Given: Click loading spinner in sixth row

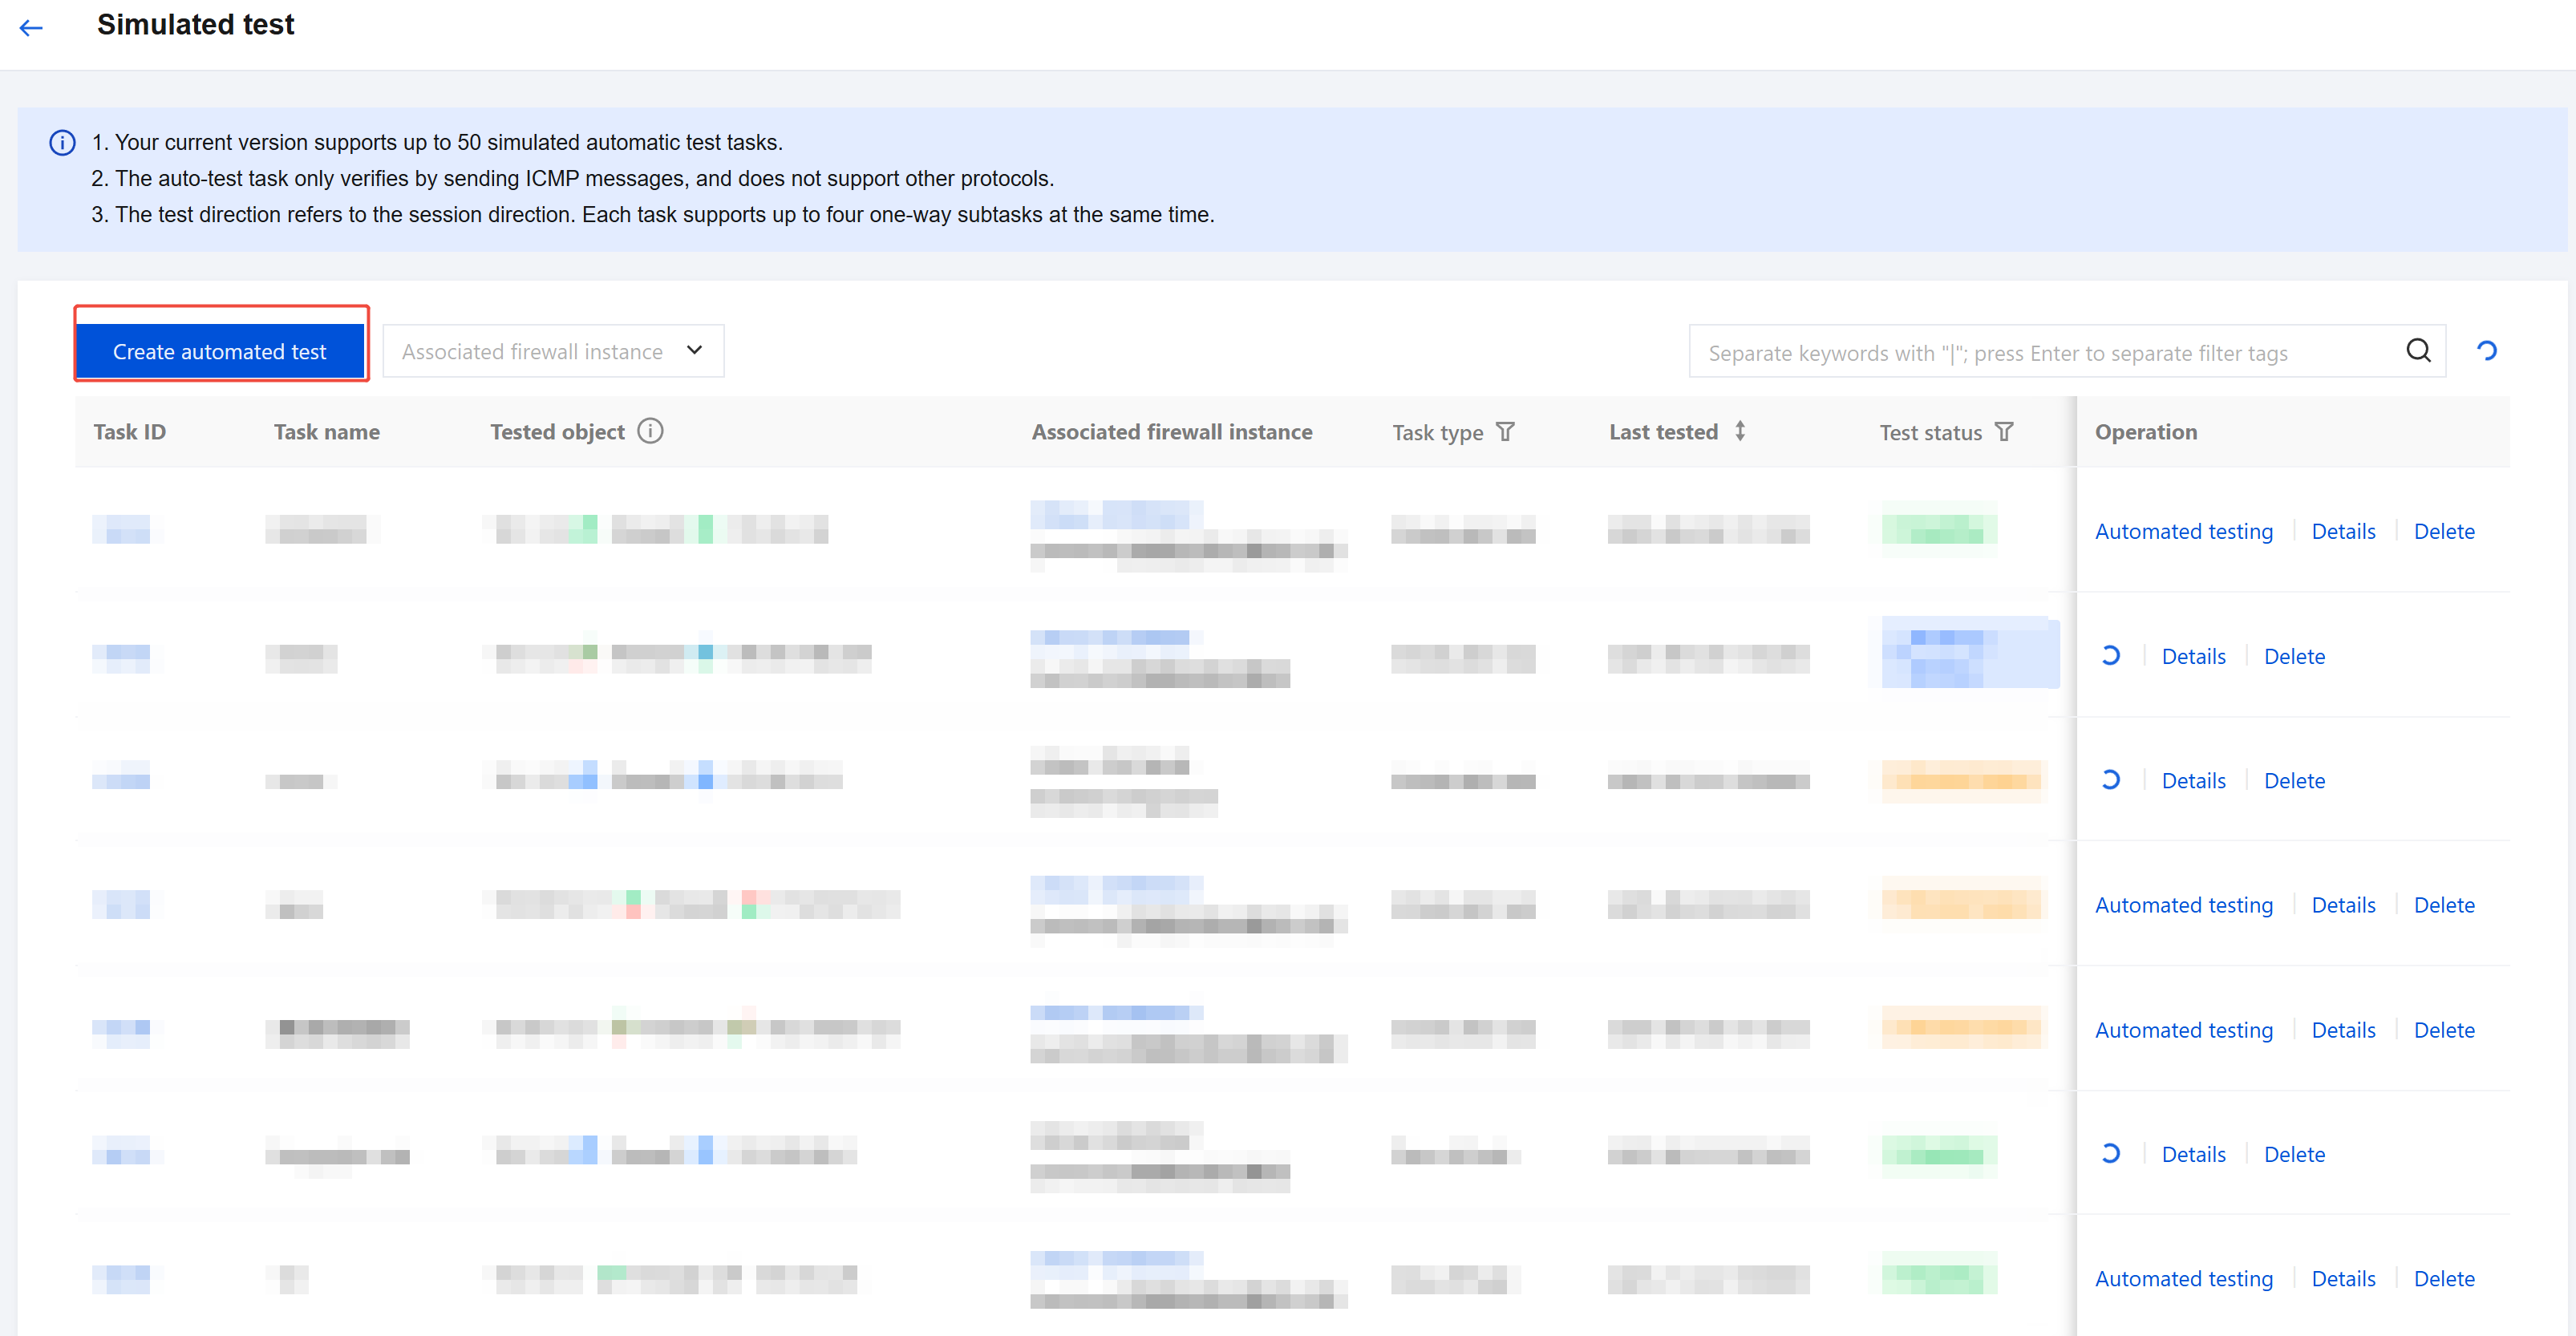Looking at the screenshot, I should pos(2110,1153).
